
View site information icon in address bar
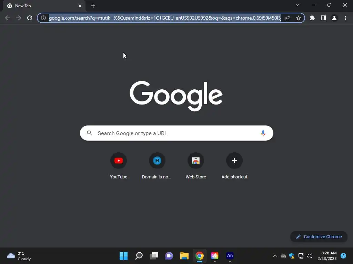43,18
